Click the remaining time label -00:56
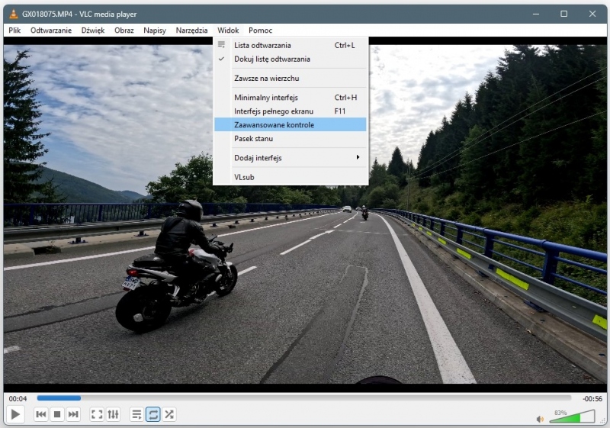610x428 pixels. tap(592, 398)
